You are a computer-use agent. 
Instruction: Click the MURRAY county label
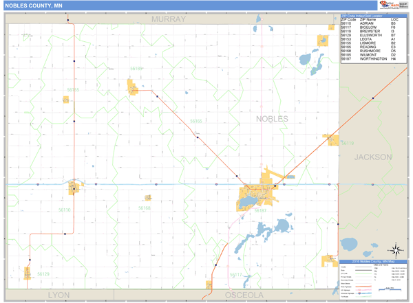pos(169,19)
